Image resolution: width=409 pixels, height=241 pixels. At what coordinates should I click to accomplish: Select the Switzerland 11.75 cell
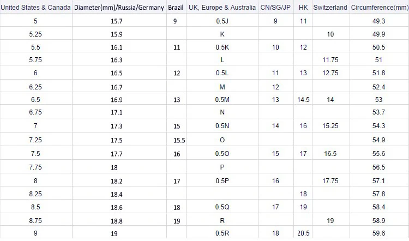[x=330, y=60]
